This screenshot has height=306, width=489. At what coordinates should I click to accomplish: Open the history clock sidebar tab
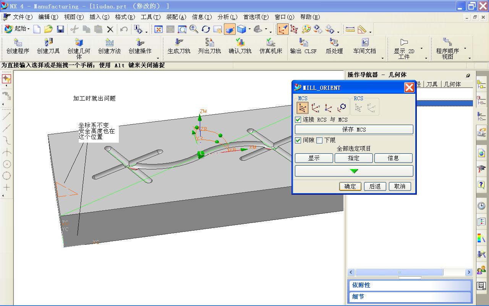point(481,206)
